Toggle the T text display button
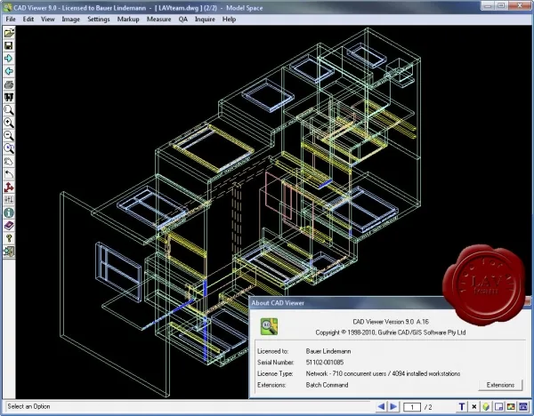The image size is (534, 416). tap(461, 406)
